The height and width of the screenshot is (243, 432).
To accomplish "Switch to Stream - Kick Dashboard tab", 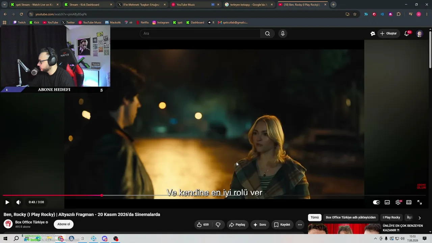I will (x=88, y=5).
